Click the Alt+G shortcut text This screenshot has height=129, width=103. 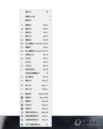pyautogui.click(x=45, y=29)
